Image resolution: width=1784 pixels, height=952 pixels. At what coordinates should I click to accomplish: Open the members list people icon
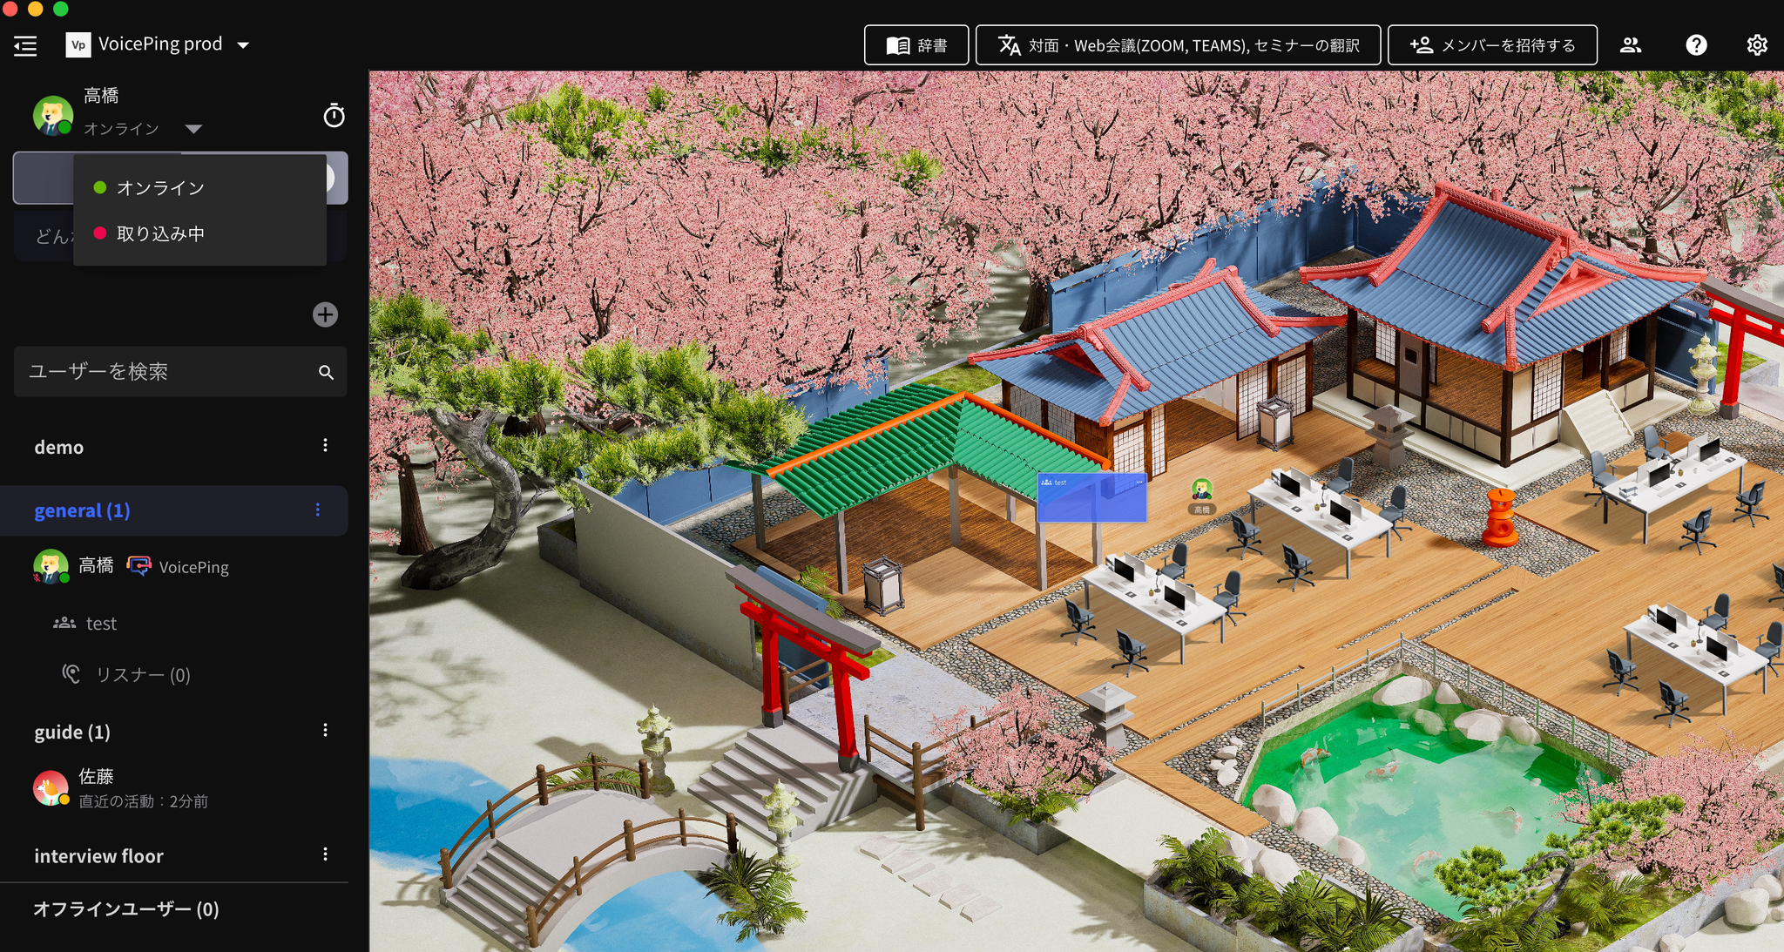click(1630, 45)
